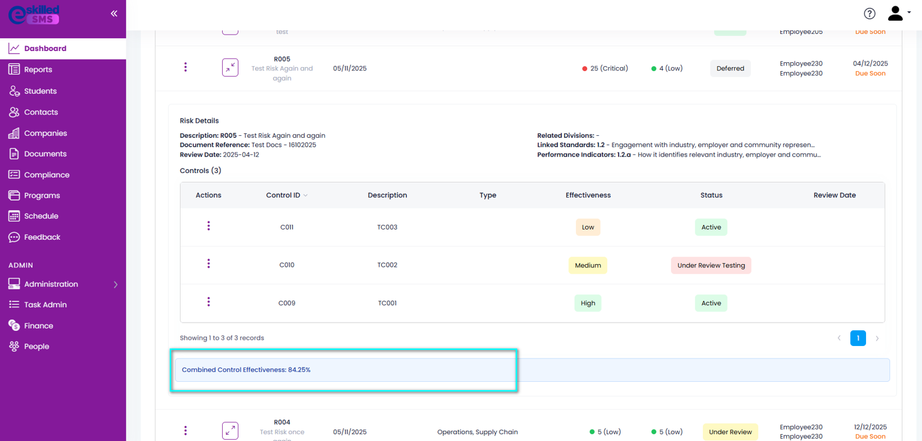The width and height of the screenshot is (922, 441).
Task: Go to Reports in sidebar
Action: coord(38,70)
